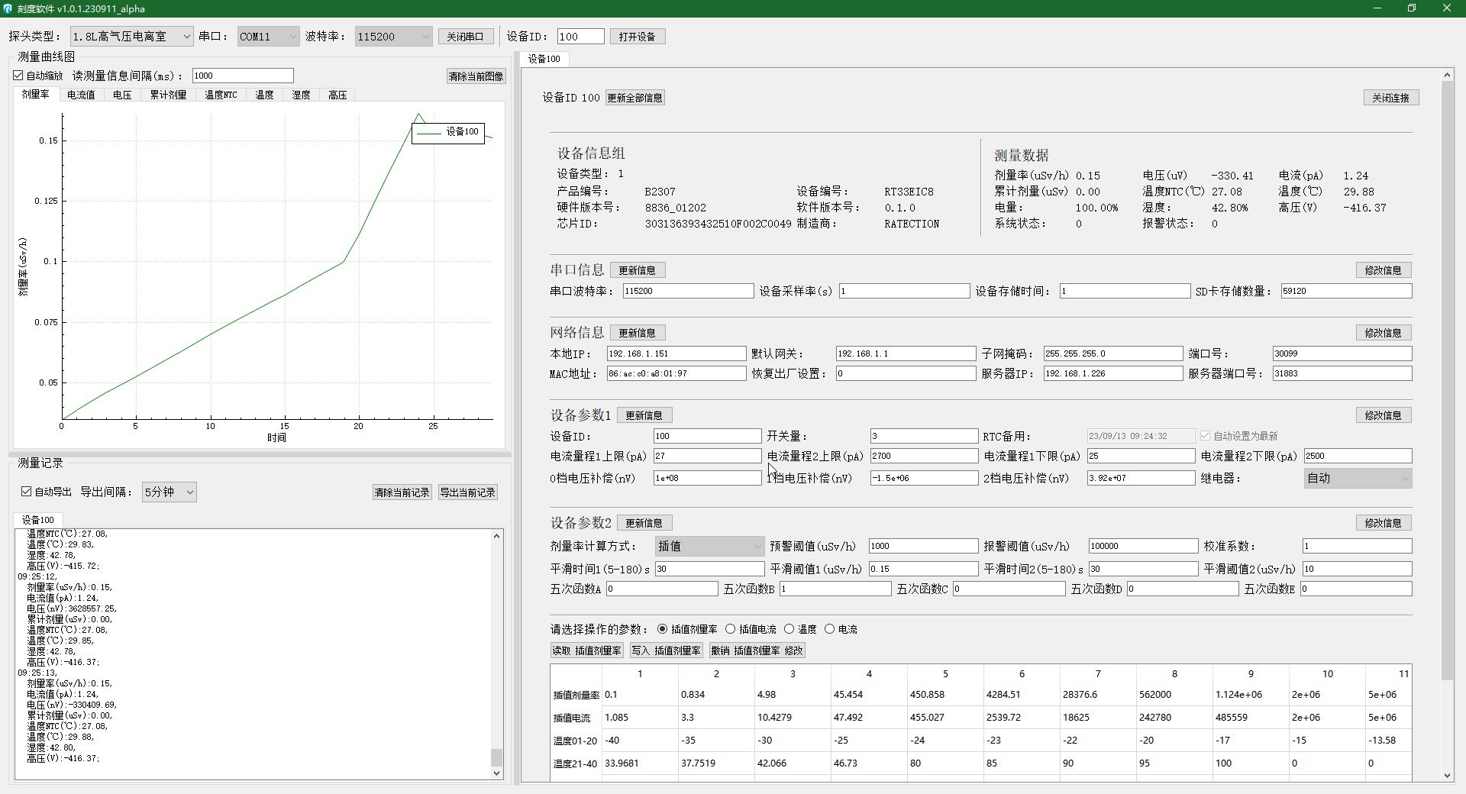Open the 继电器 自动 dropdown
This screenshot has height=794, width=1466.
tap(1358, 478)
